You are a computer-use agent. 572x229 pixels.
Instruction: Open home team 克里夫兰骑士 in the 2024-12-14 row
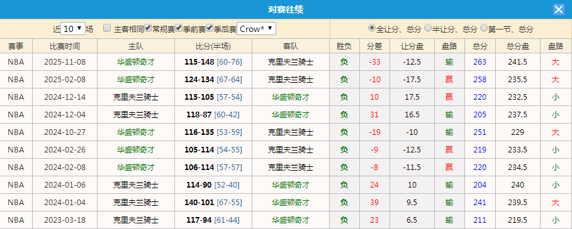click(x=136, y=97)
